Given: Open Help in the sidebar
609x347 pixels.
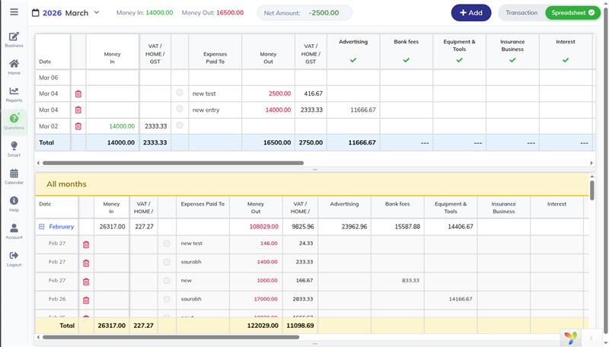Looking at the screenshot, I should [14, 204].
